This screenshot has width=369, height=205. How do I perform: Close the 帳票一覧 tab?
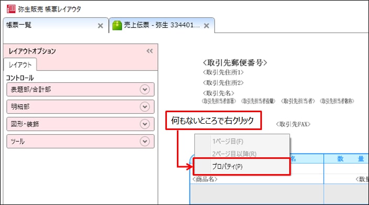[100, 26]
